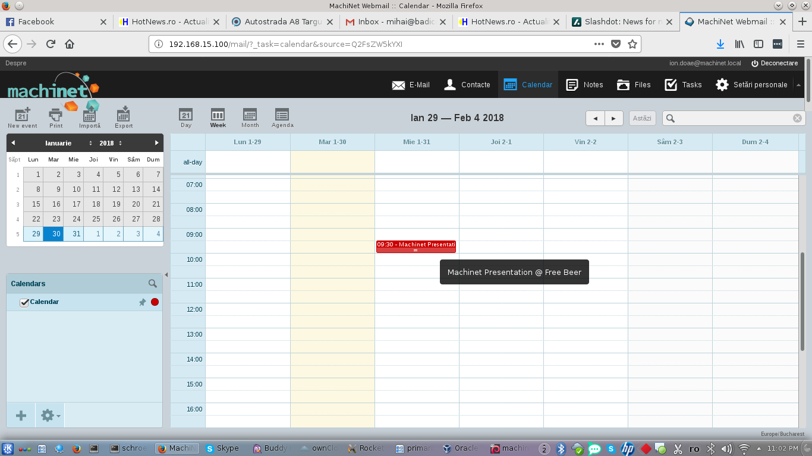Viewport: 812px width, 456px height.
Task: Click the Print calendar icon
Action: [56, 116]
